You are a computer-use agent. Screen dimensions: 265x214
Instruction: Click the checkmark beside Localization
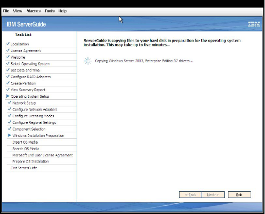click(x=8, y=44)
